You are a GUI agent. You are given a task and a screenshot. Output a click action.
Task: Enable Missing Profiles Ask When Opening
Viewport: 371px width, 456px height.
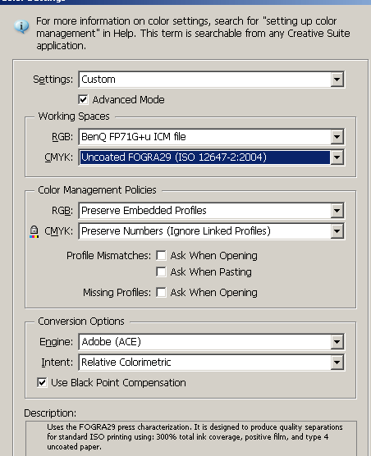(161, 292)
